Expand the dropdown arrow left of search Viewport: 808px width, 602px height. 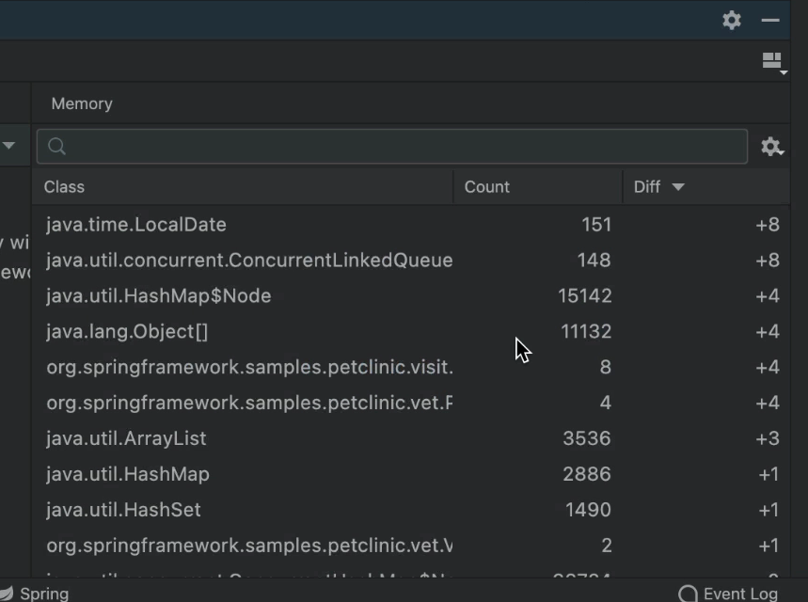(8, 145)
